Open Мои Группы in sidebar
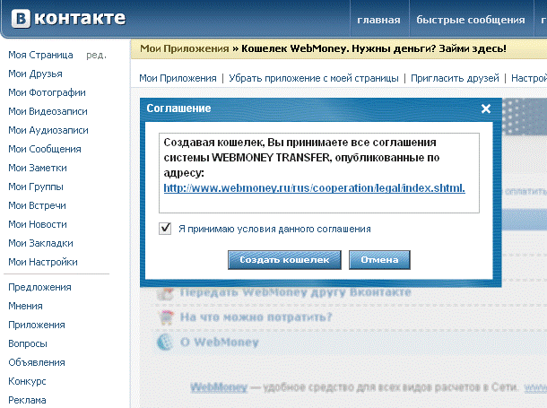547x408 pixels. coord(36,187)
